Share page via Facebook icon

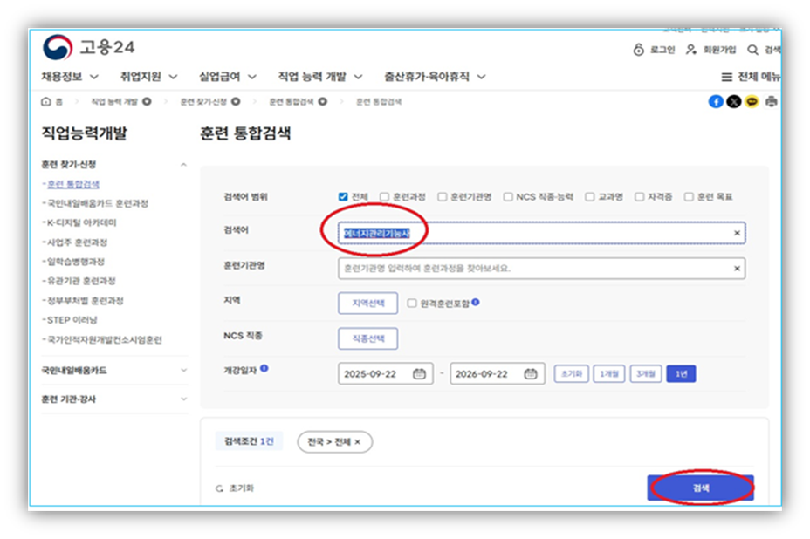716,102
